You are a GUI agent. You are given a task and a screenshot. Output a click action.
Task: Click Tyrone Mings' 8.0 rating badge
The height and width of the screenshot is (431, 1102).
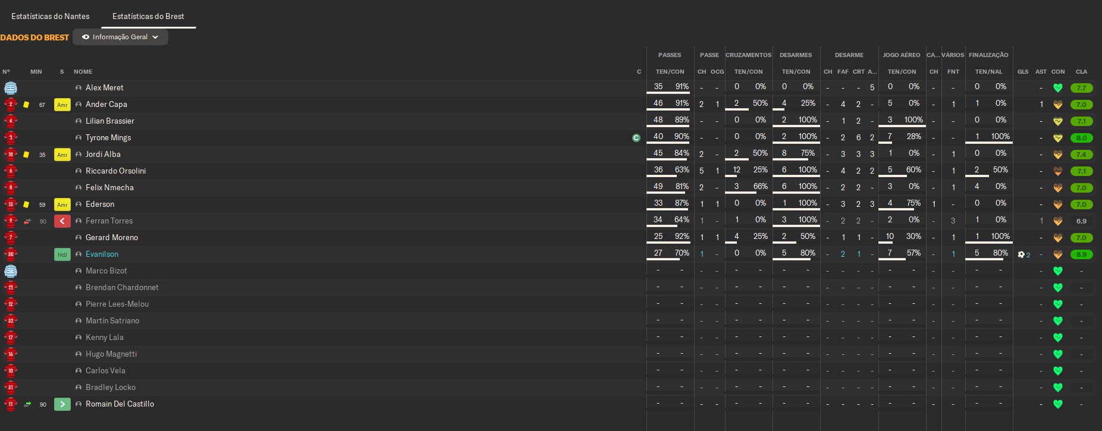(1081, 138)
